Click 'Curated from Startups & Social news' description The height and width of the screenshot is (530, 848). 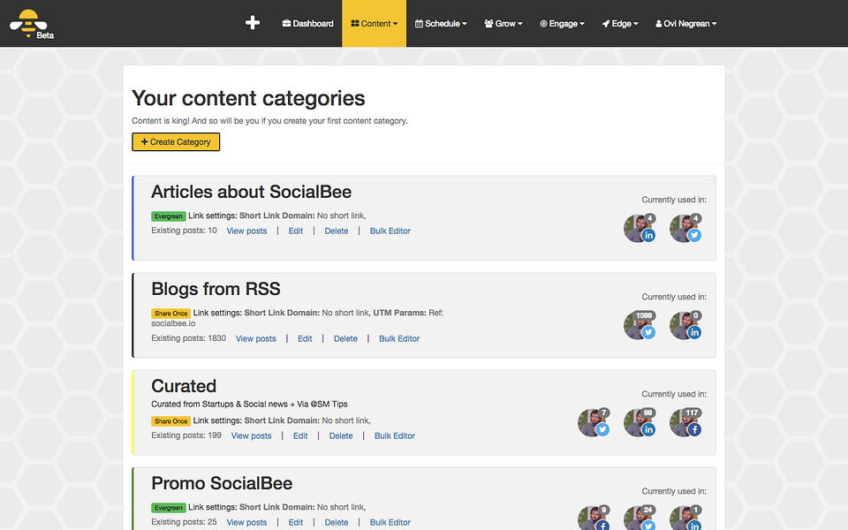pyautogui.click(x=249, y=404)
